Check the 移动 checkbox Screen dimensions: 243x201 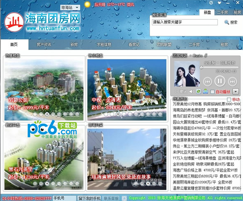click(x=229, y=99)
